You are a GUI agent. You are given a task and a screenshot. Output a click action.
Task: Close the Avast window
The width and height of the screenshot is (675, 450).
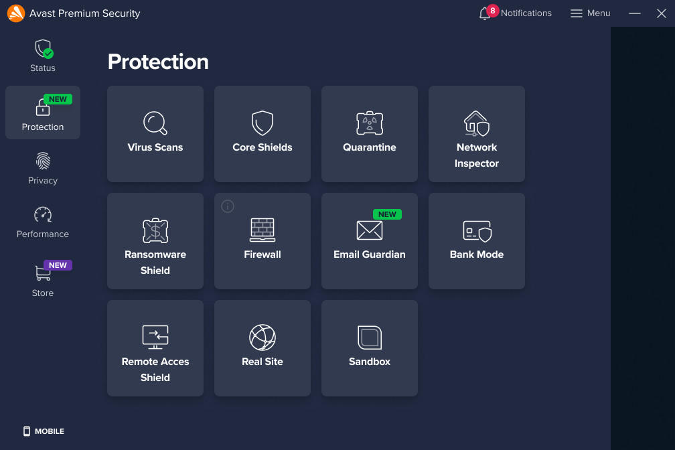pos(662,13)
